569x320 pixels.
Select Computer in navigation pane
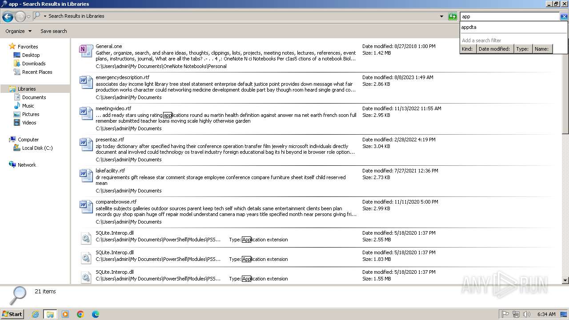28,140
